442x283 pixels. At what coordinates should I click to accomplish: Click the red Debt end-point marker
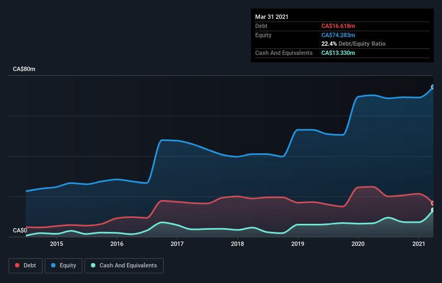(433, 203)
